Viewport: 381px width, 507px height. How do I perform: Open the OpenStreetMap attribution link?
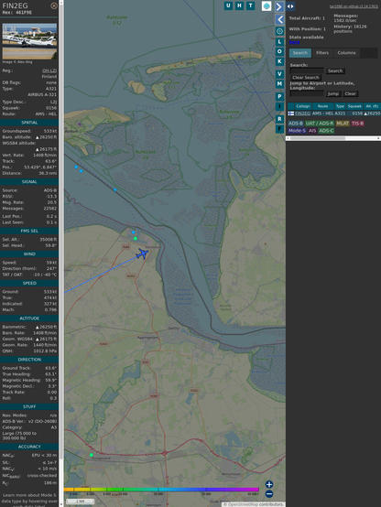click(242, 504)
